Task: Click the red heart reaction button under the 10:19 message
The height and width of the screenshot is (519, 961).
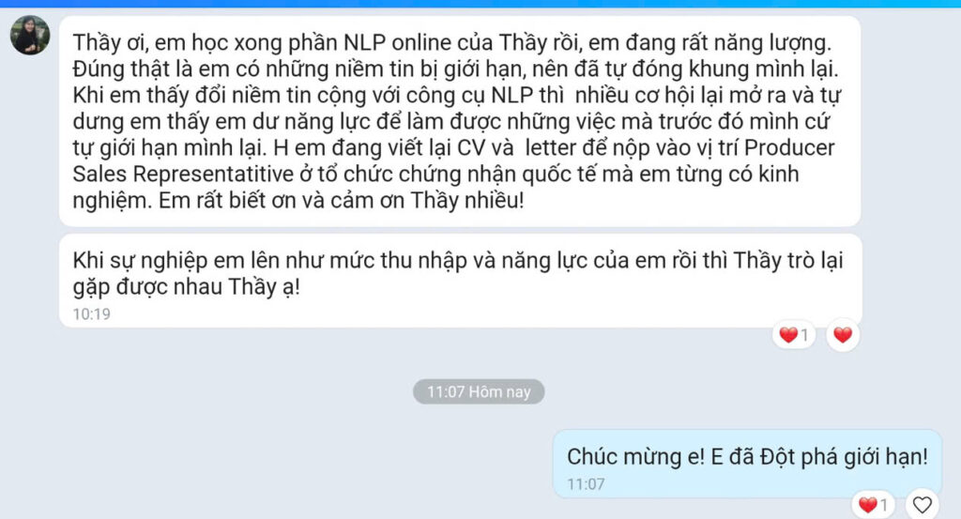Action: [x=843, y=334]
